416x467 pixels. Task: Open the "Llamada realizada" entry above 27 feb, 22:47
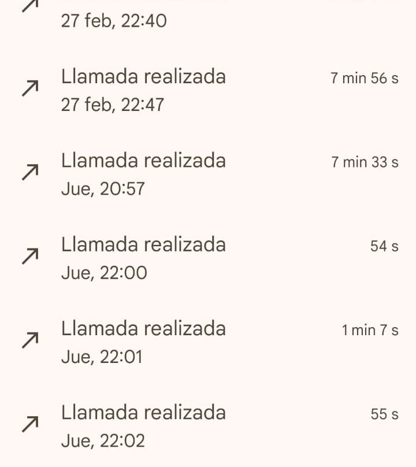coord(143,77)
